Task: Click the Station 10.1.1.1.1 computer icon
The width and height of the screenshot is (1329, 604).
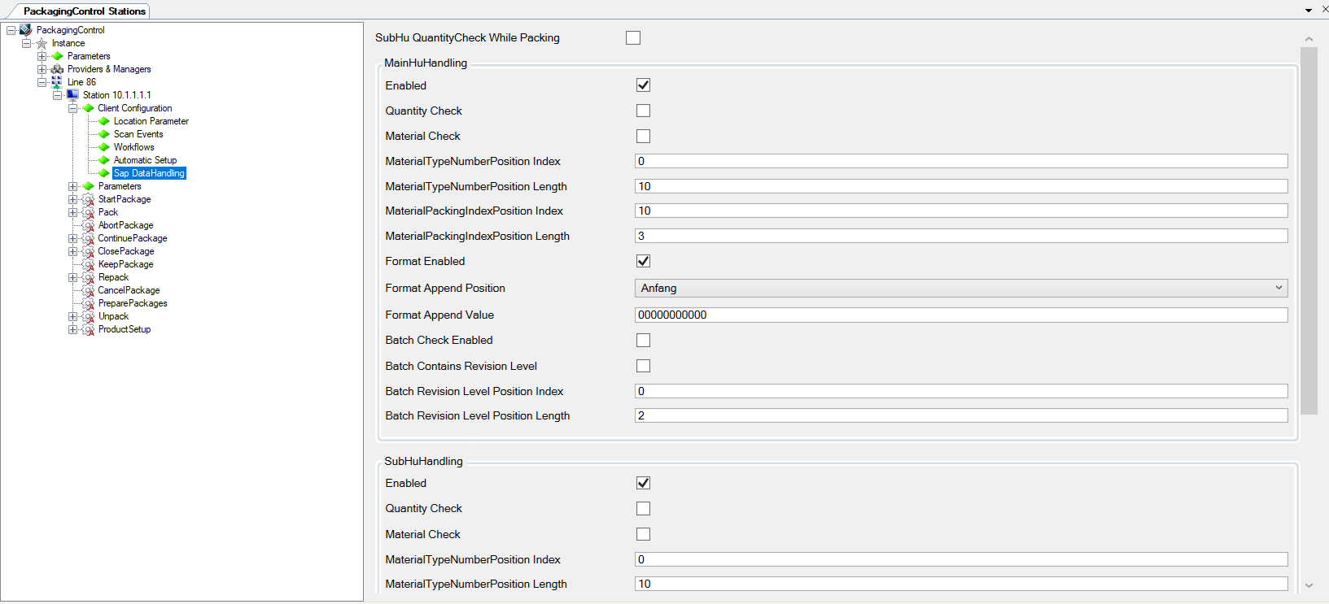Action: [x=72, y=95]
